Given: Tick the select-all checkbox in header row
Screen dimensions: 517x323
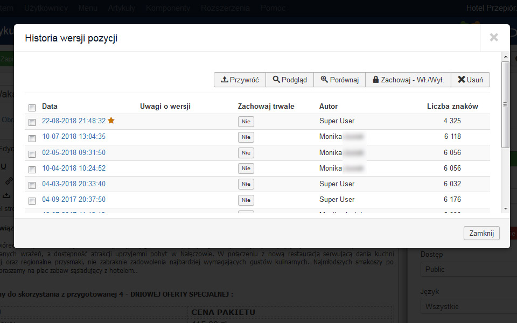Looking at the screenshot, I should coord(32,108).
